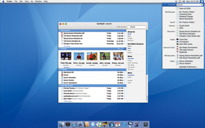Click the volume icon in menu bar

point(184,1)
